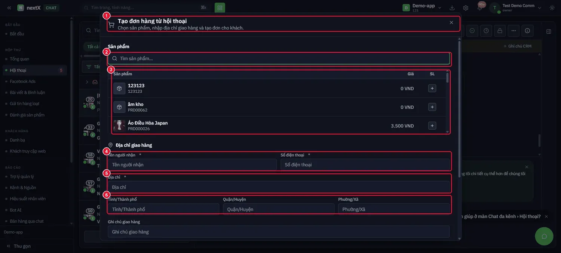The image size is (561, 253).
Task: Toggle the right side panel icon
Action: coord(549,31)
